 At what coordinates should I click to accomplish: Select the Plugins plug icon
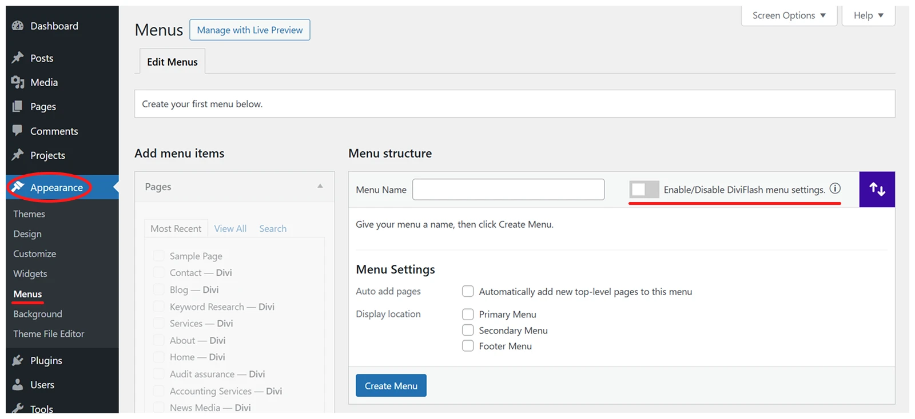tap(18, 360)
